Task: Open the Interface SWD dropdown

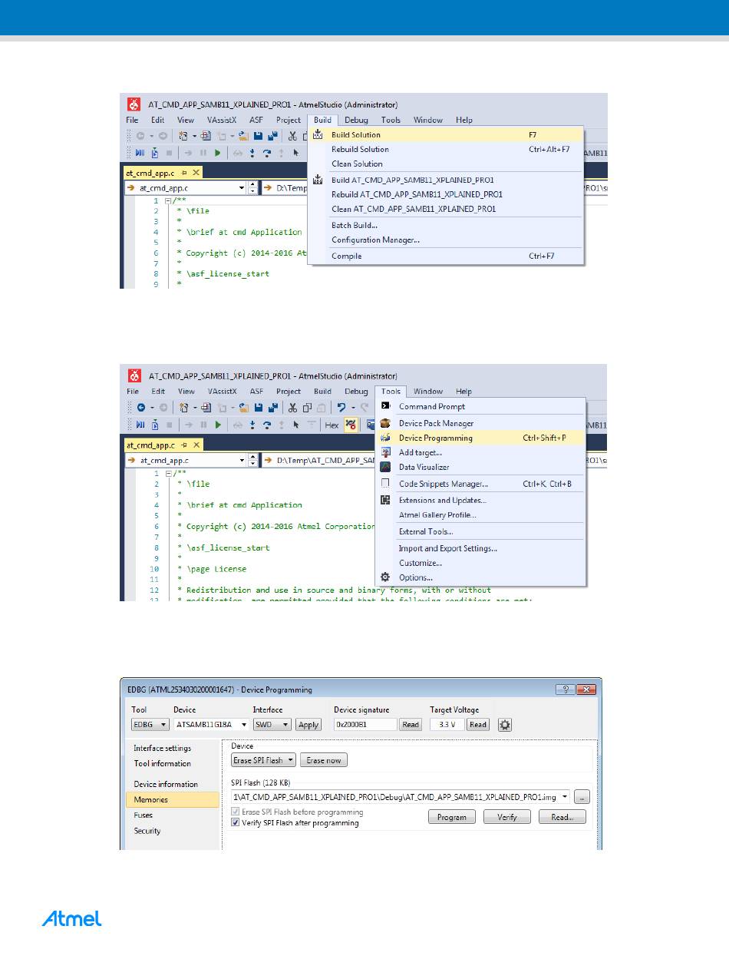Action: 272,724
